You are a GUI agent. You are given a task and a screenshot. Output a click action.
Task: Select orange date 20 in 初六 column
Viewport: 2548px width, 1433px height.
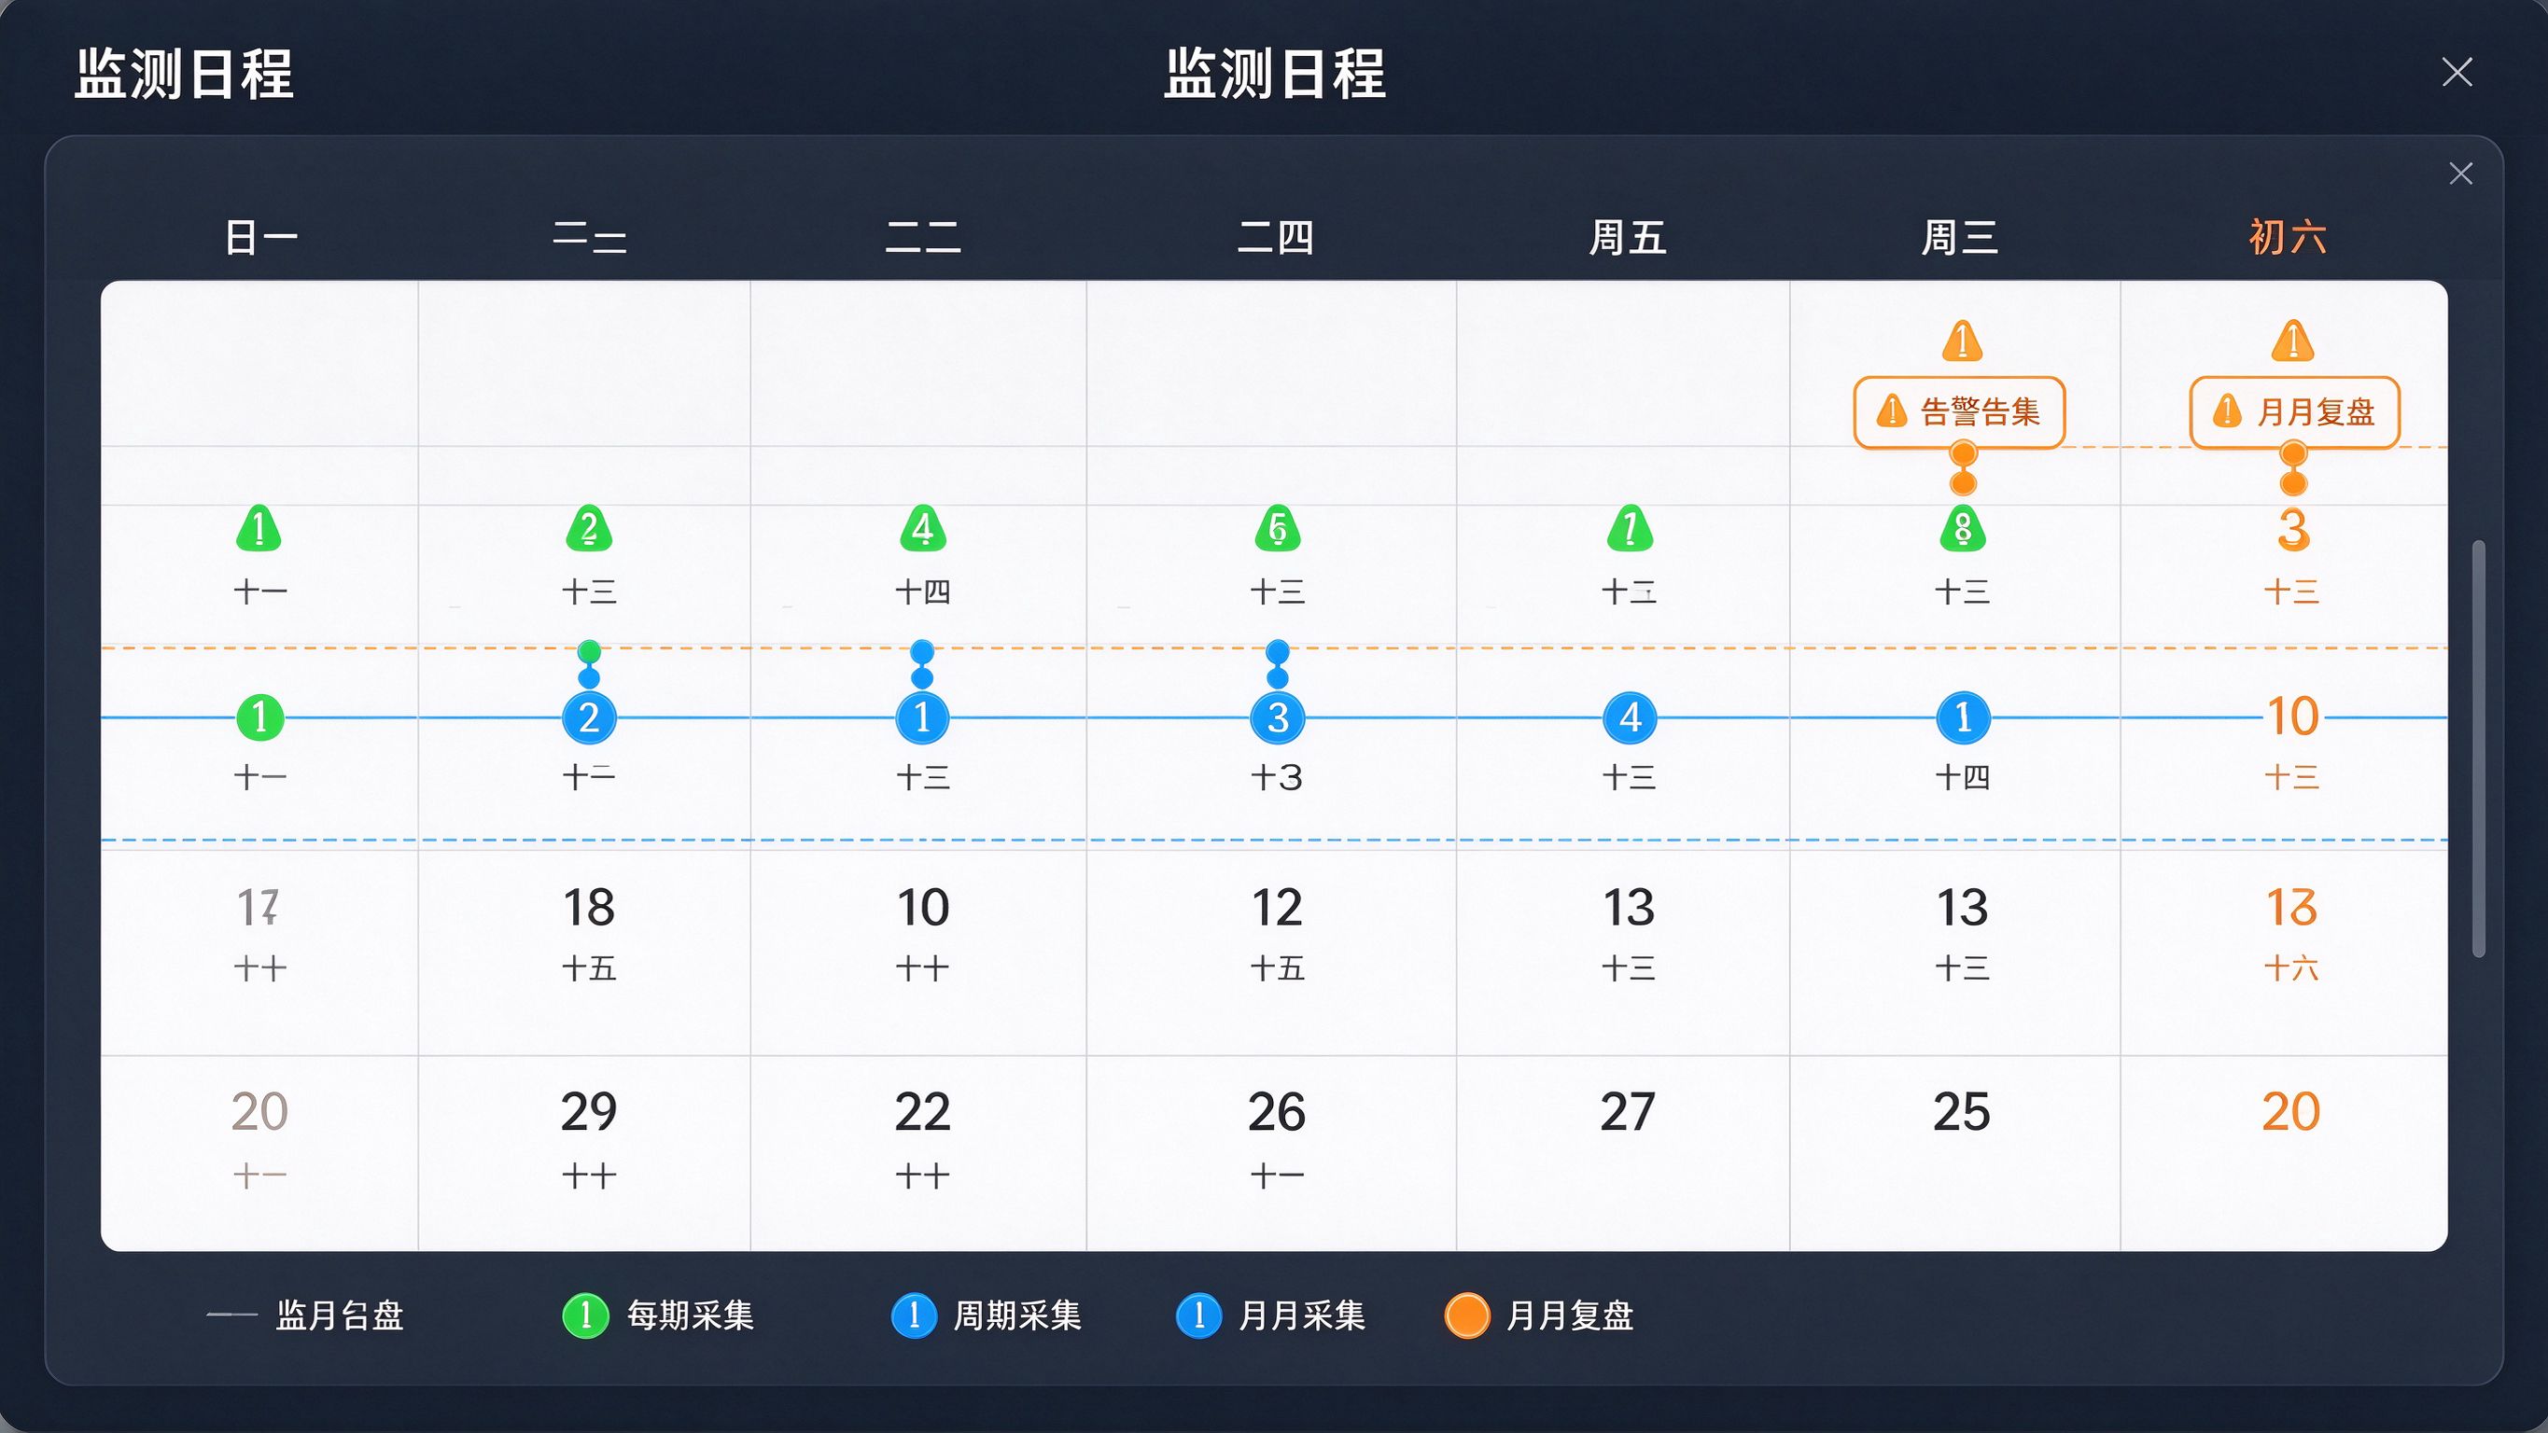click(x=2290, y=1111)
